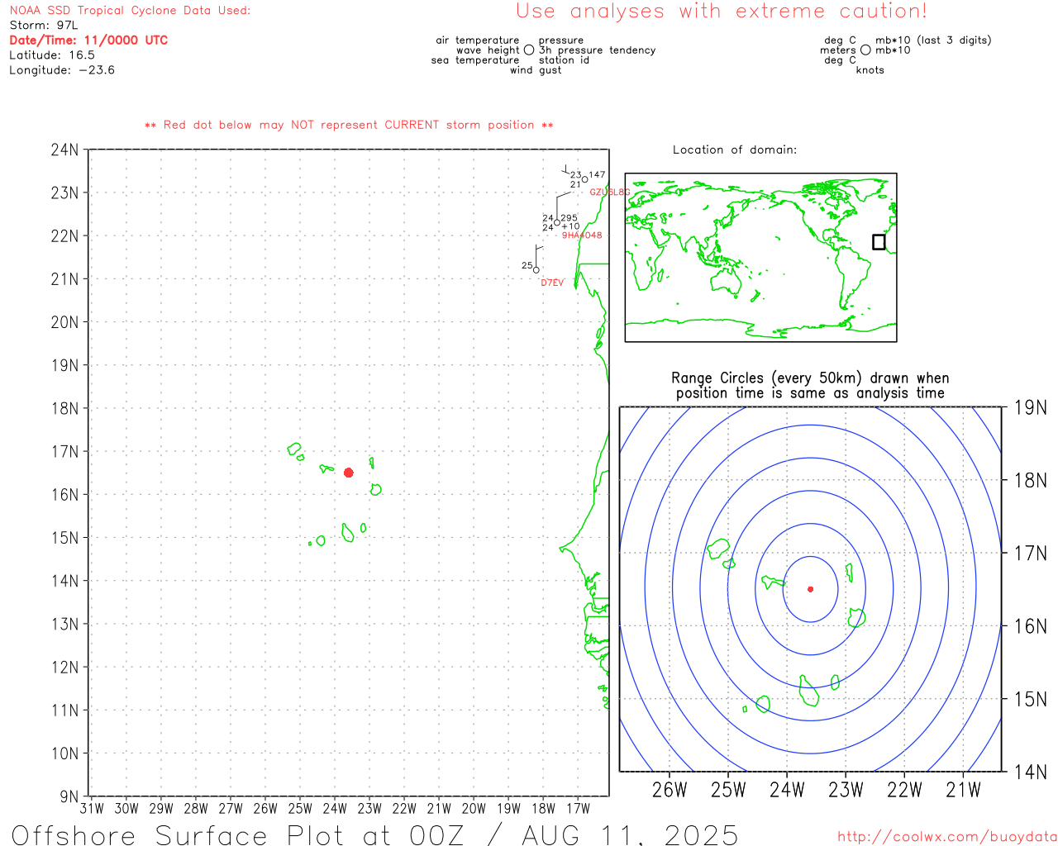Click the red storm position dot on main map

point(349,473)
